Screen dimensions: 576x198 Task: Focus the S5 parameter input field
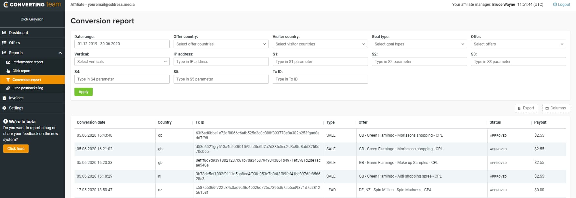tap(221, 79)
